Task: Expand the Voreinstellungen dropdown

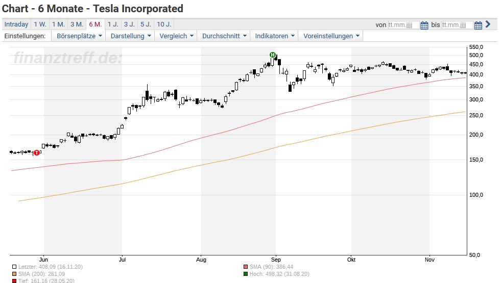Action: (x=331, y=36)
